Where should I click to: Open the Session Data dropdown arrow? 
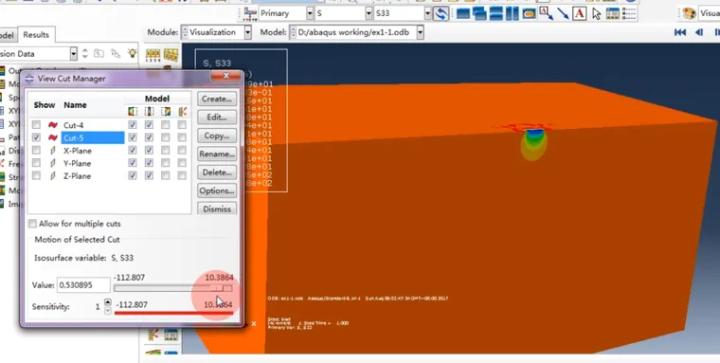click(74, 54)
